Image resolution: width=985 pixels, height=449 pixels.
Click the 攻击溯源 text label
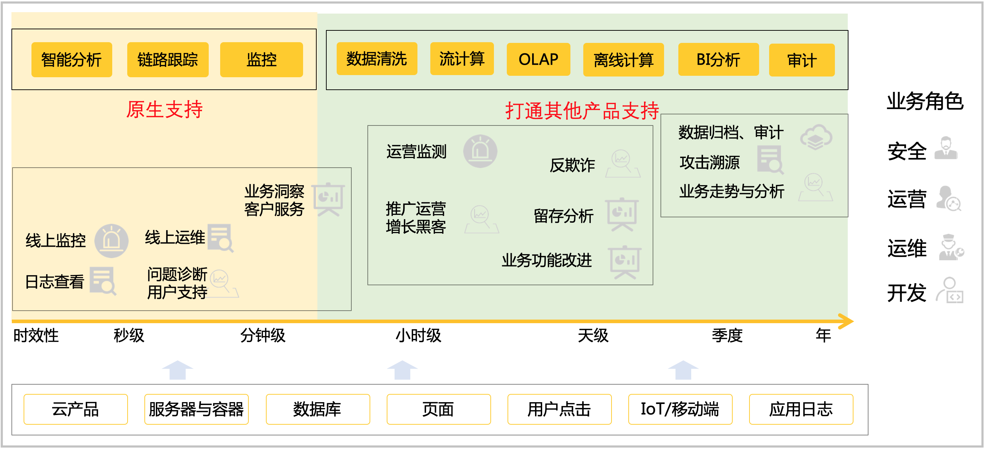point(710,162)
